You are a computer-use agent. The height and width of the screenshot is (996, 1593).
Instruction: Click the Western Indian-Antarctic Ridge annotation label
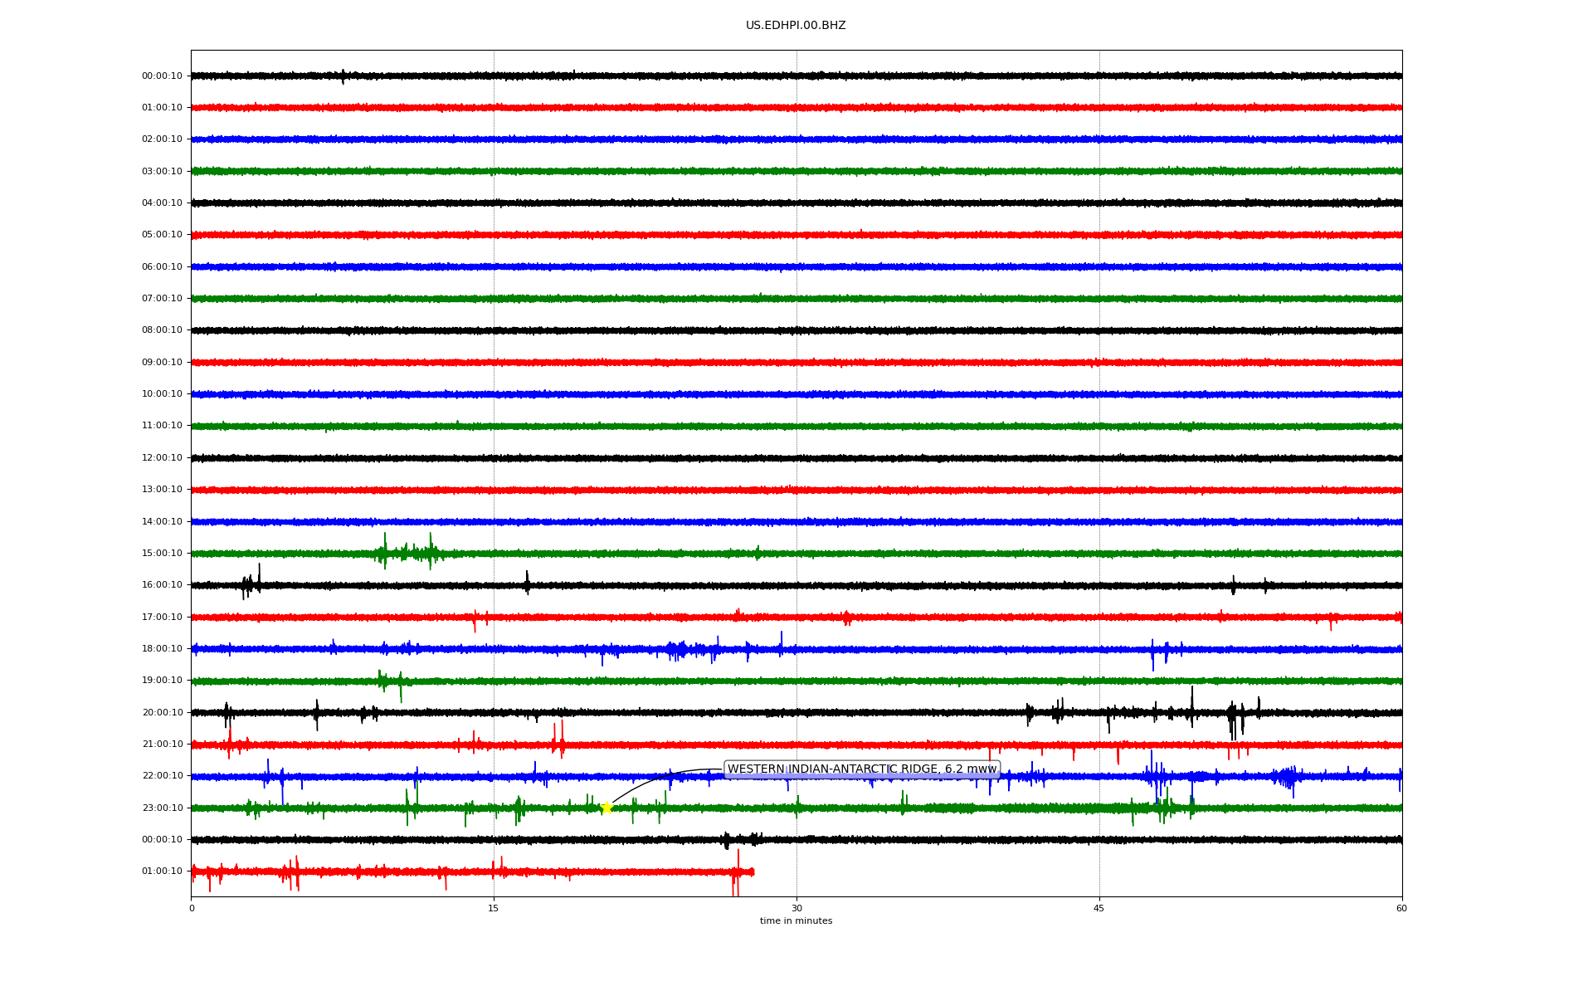coord(862,769)
